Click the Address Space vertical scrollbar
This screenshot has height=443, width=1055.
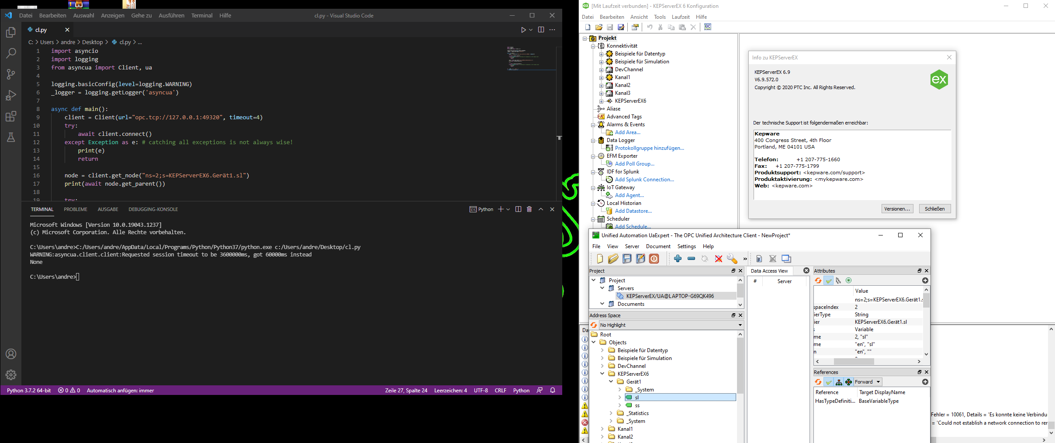[x=740, y=366]
